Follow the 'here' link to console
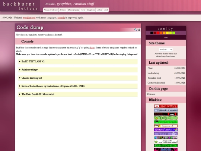 pyautogui.click(x=92, y=48)
